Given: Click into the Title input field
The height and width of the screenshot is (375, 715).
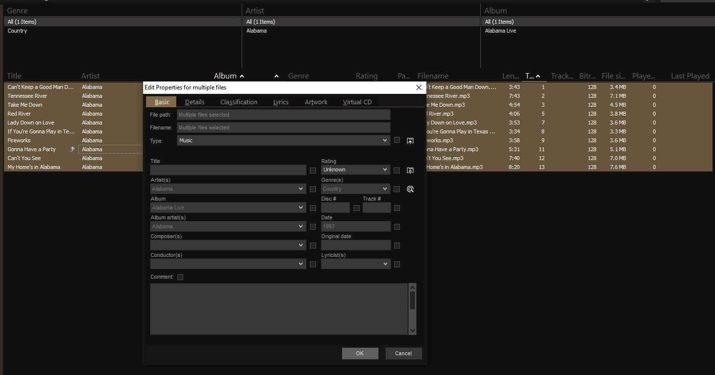Looking at the screenshot, I should (x=228, y=170).
